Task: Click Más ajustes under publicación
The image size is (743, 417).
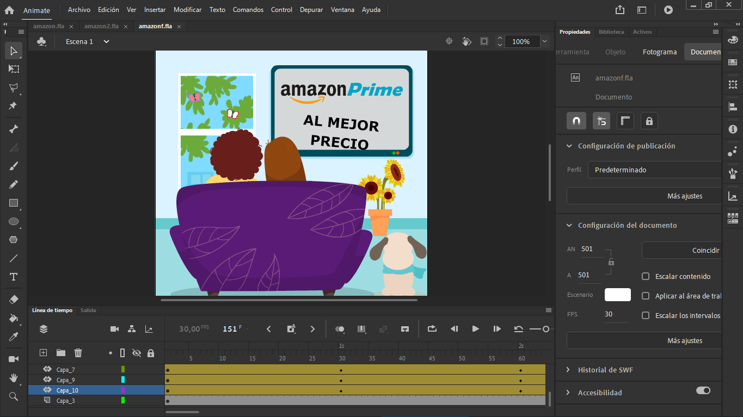Action: (644, 196)
